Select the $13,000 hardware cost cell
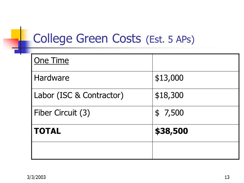The image size is (244, 183). click(x=169, y=78)
